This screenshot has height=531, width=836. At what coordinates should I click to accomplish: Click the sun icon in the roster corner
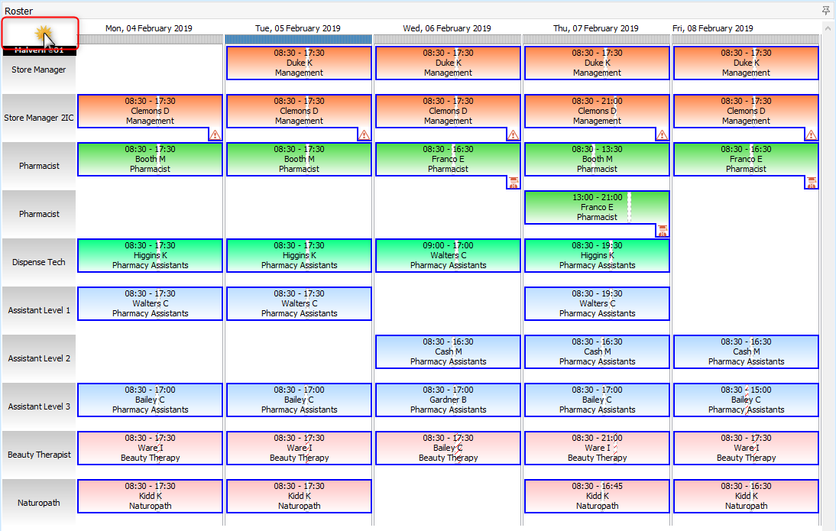tap(42, 33)
